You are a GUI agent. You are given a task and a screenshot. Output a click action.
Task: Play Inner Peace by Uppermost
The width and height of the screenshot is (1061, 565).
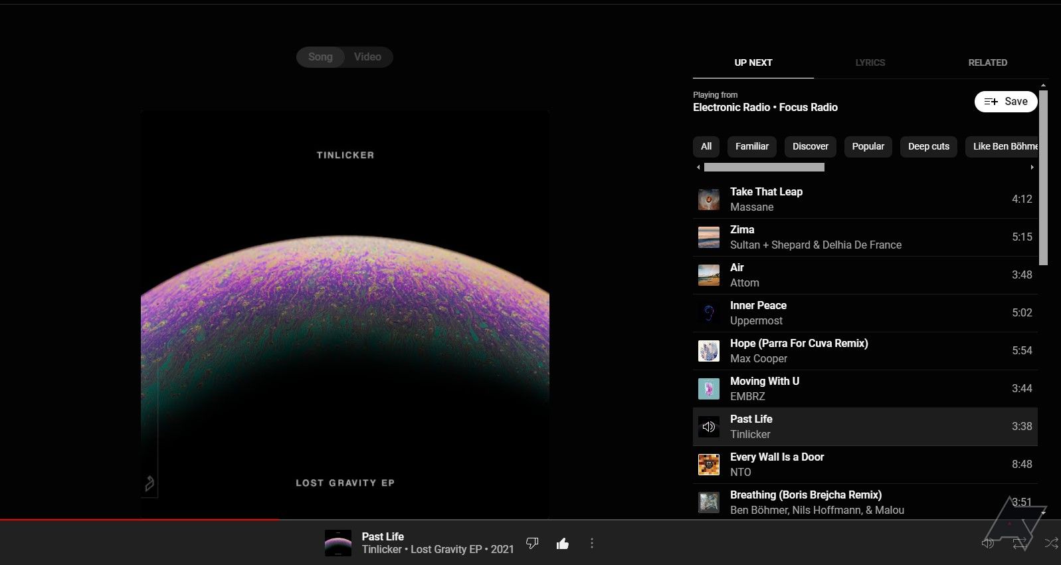(865, 313)
